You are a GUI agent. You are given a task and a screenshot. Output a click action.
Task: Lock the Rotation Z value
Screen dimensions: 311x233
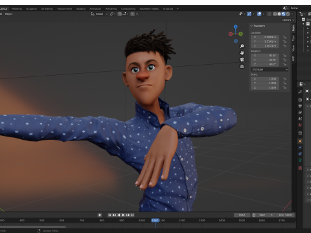(x=284, y=64)
